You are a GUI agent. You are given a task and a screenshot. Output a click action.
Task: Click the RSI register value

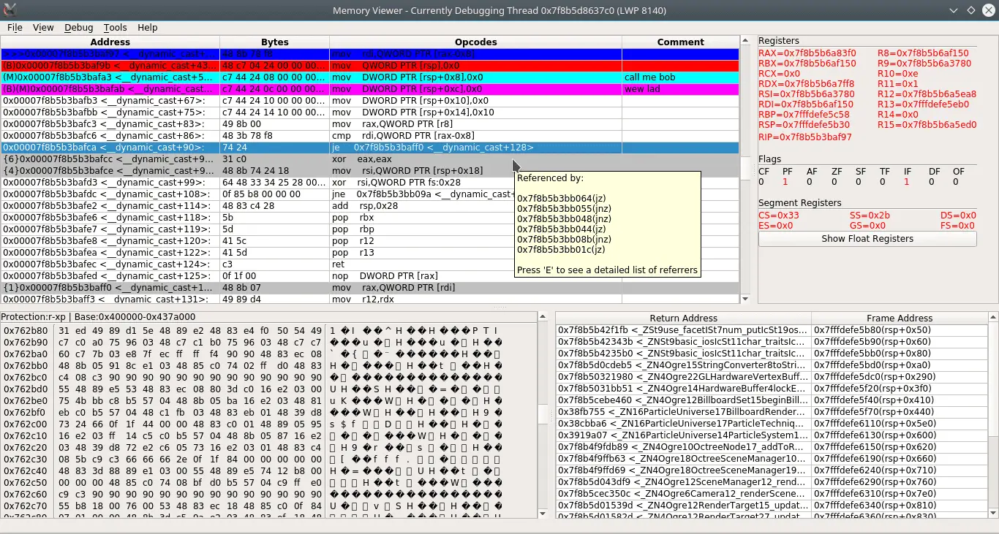pos(806,94)
